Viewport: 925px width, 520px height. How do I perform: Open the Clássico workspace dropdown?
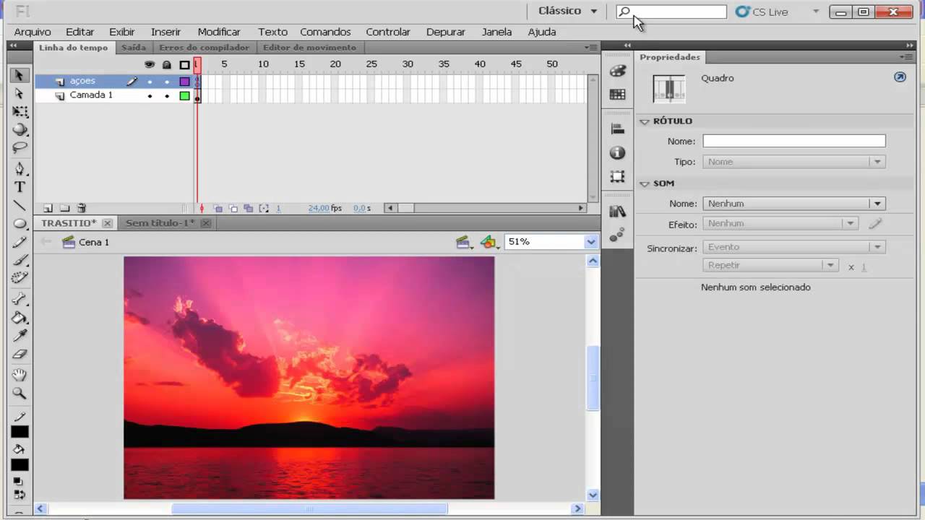pyautogui.click(x=568, y=11)
